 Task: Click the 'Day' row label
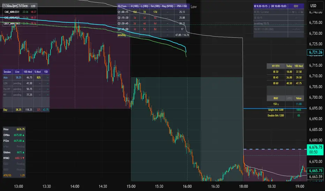pyautogui.click(x=5, y=110)
